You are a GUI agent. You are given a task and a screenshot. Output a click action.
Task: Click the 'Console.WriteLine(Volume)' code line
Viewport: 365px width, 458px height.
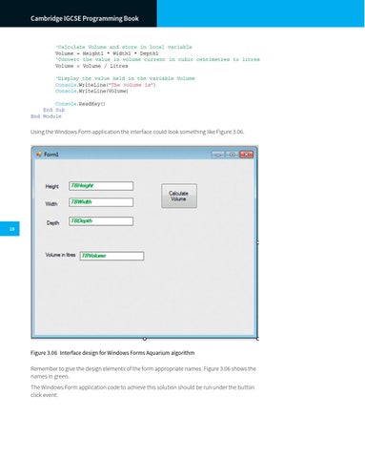91,92
